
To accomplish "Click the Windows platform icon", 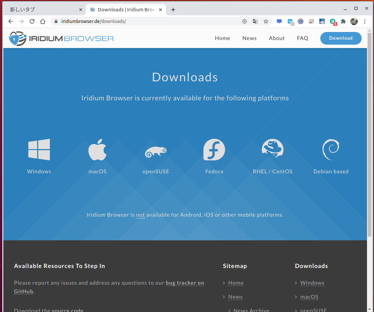I will coord(39,149).
